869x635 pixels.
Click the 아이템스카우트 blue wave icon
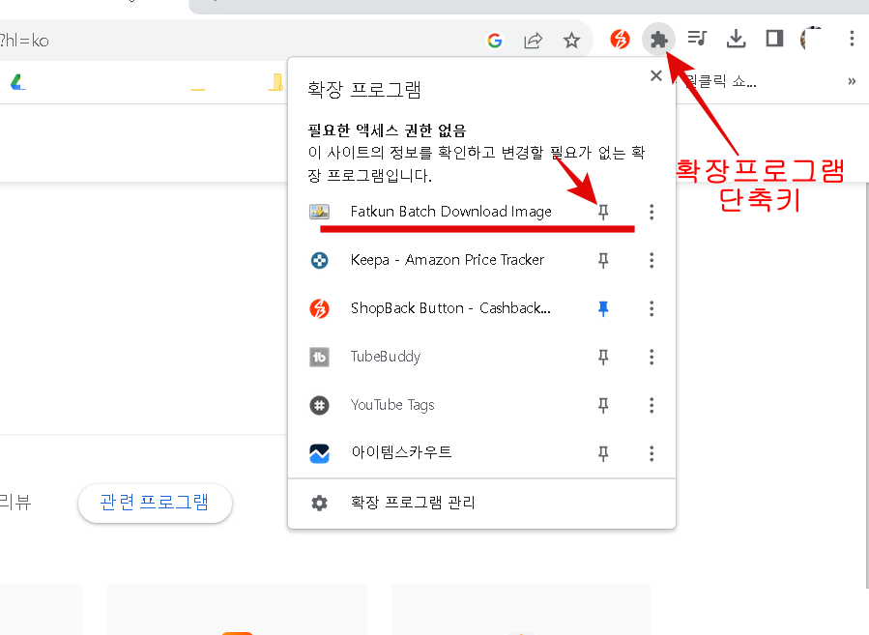click(319, 453)
